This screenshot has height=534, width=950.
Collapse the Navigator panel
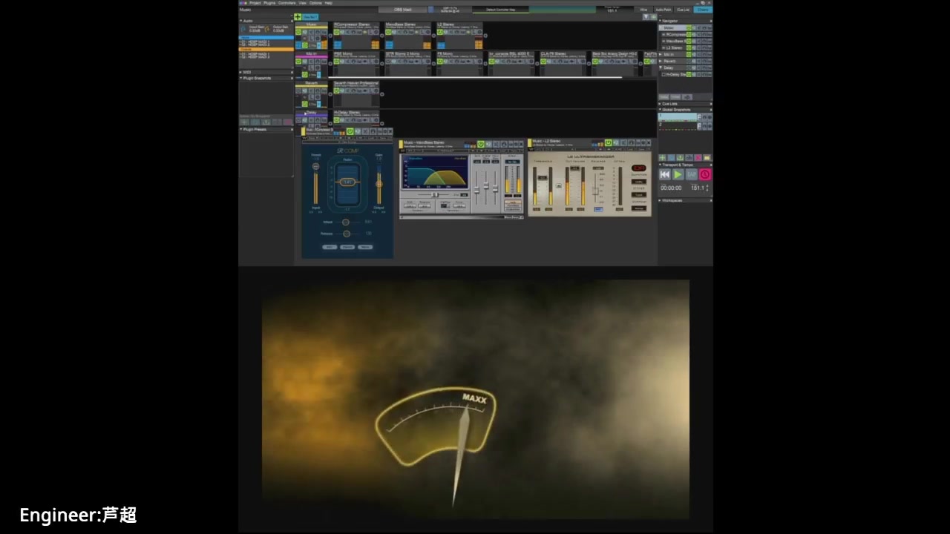(660, 21)
